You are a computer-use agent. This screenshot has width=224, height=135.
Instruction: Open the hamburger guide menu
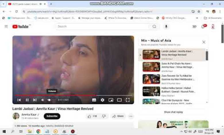pos(6,26)
